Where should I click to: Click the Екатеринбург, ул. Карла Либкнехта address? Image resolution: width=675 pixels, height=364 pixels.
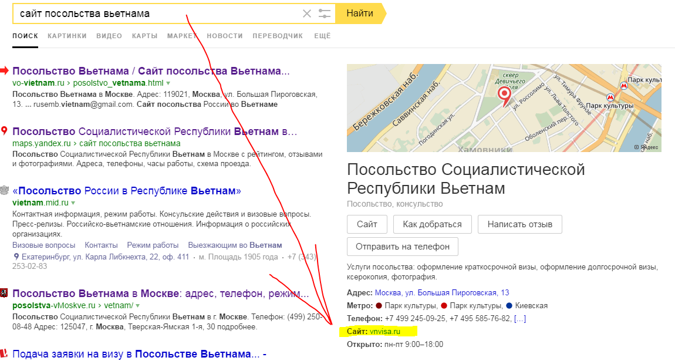[106, 257]
